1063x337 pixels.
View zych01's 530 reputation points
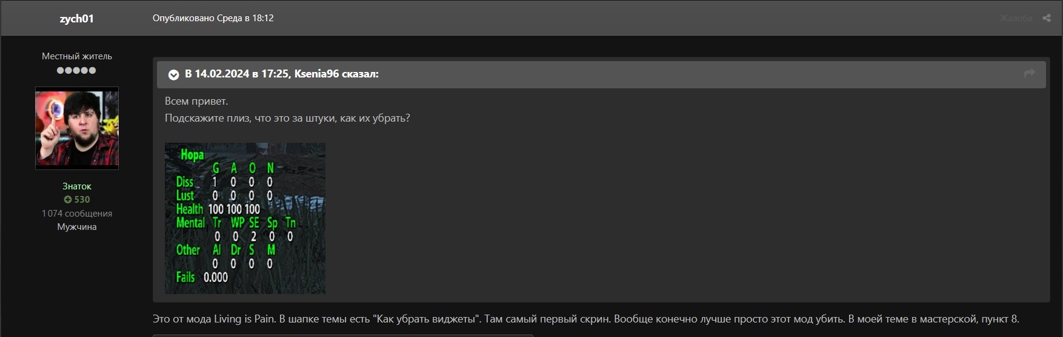82,200
